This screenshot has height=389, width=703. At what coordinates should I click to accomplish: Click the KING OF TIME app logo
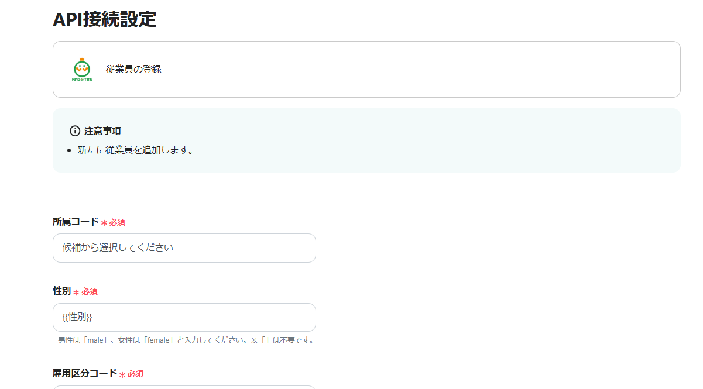pos(82,69)
